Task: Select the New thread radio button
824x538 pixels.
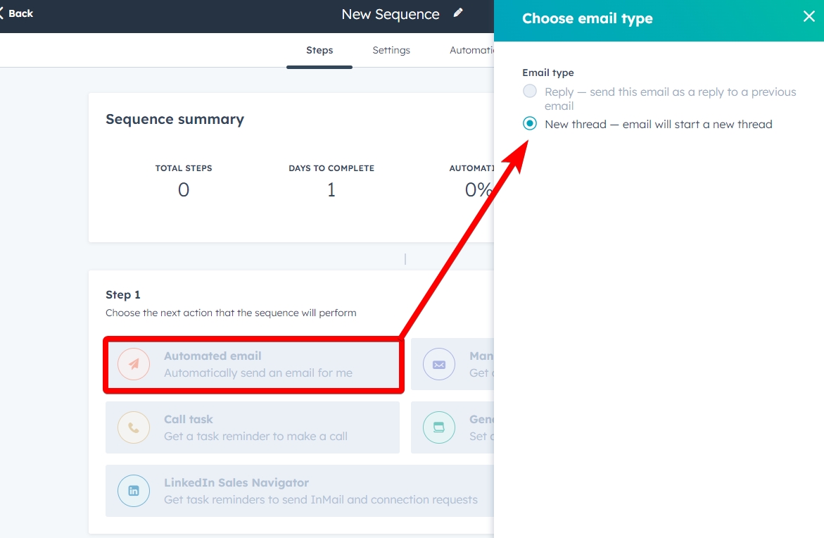Action: point(530,124)
